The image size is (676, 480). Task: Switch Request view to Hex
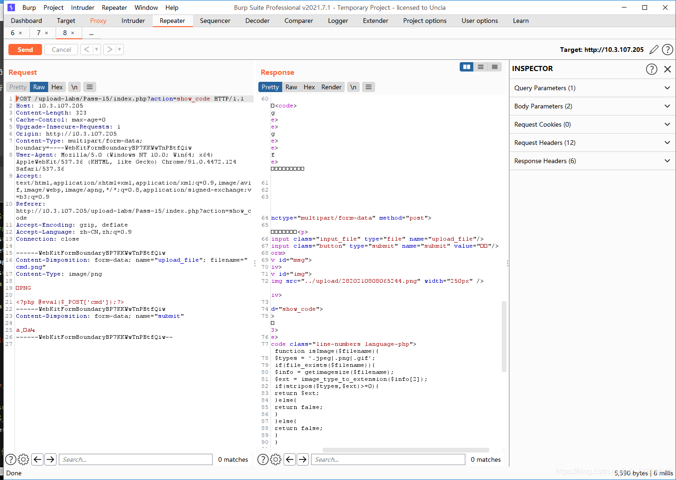57,87
